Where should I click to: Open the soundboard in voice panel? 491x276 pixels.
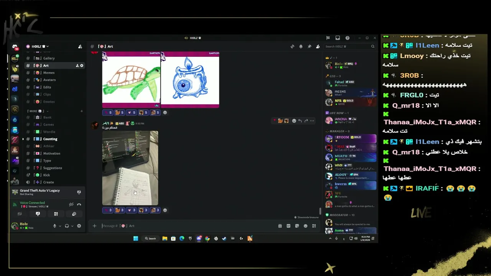tap(74, 214)
